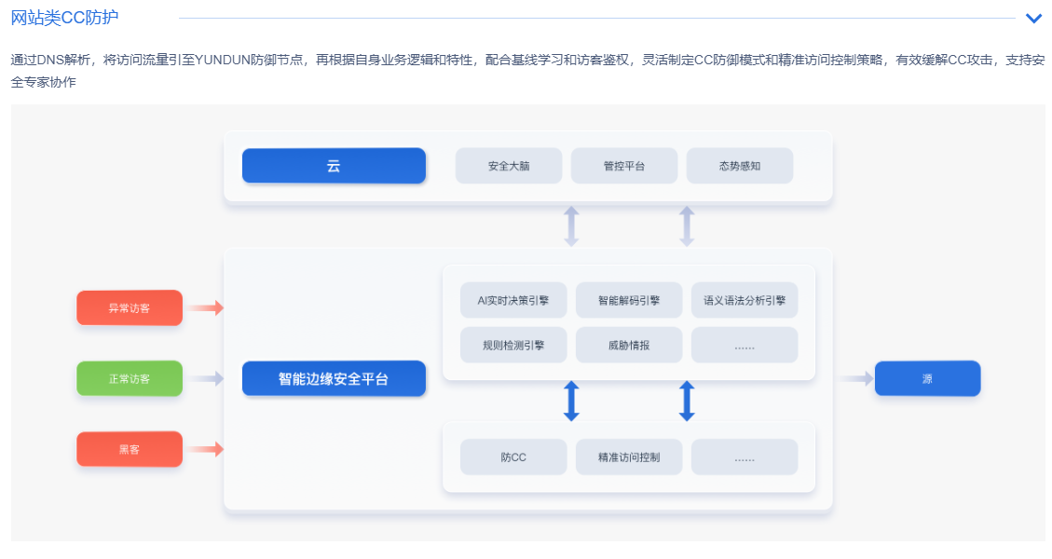This screenshot has height=559, width=1052.
Task: Select the 语义语法分析引擎 box
Action: coord(745,300)
